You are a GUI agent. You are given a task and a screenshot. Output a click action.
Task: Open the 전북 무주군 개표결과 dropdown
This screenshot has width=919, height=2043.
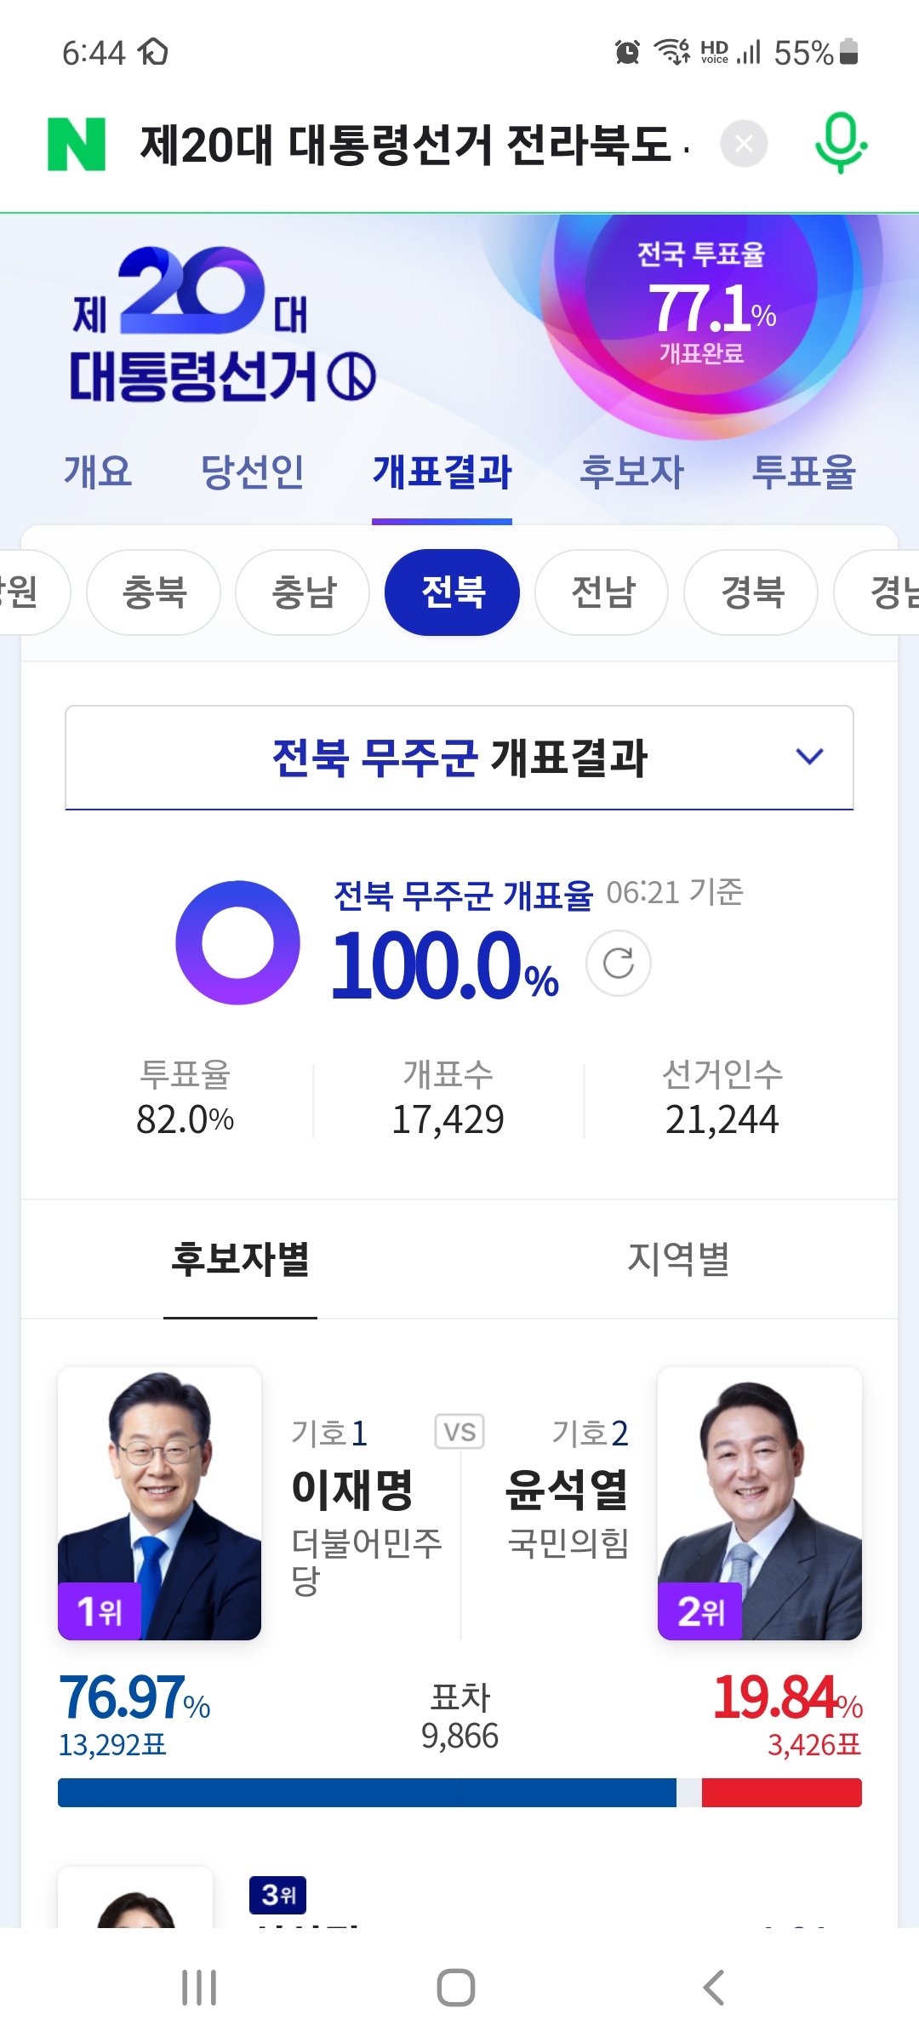click(x=459, y=758)
